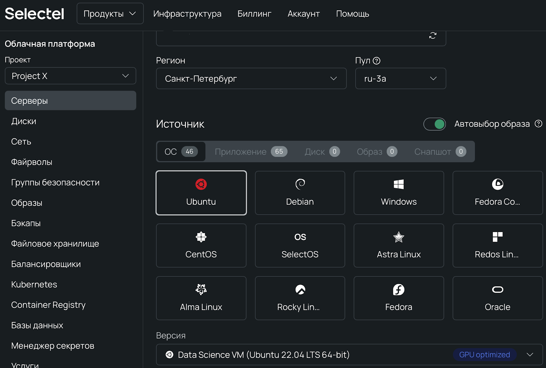The image size is (546, 368).
Task: Choose the Debian OS tile
Action: pyautogui.click(x=300, y=193)
